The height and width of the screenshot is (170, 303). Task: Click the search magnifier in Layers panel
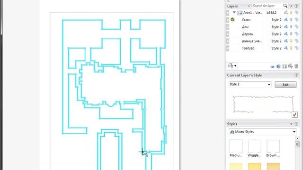click(285, 6)
